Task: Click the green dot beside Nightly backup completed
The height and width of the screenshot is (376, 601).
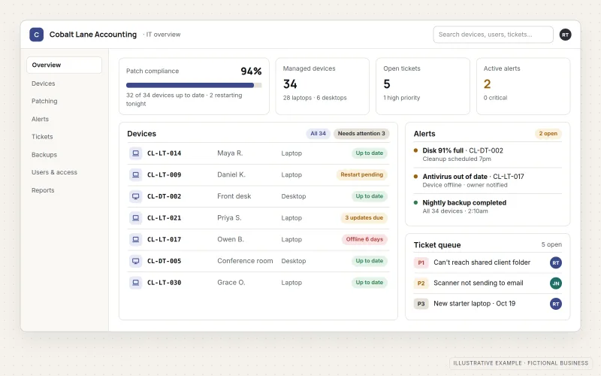Action: click(x=416, y=202)
